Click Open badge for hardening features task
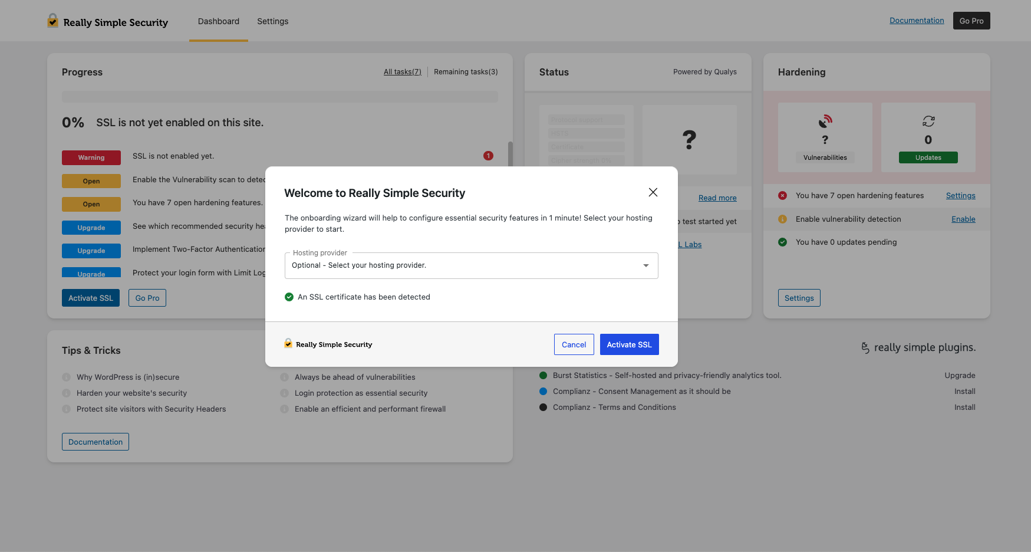 point(91,204)
